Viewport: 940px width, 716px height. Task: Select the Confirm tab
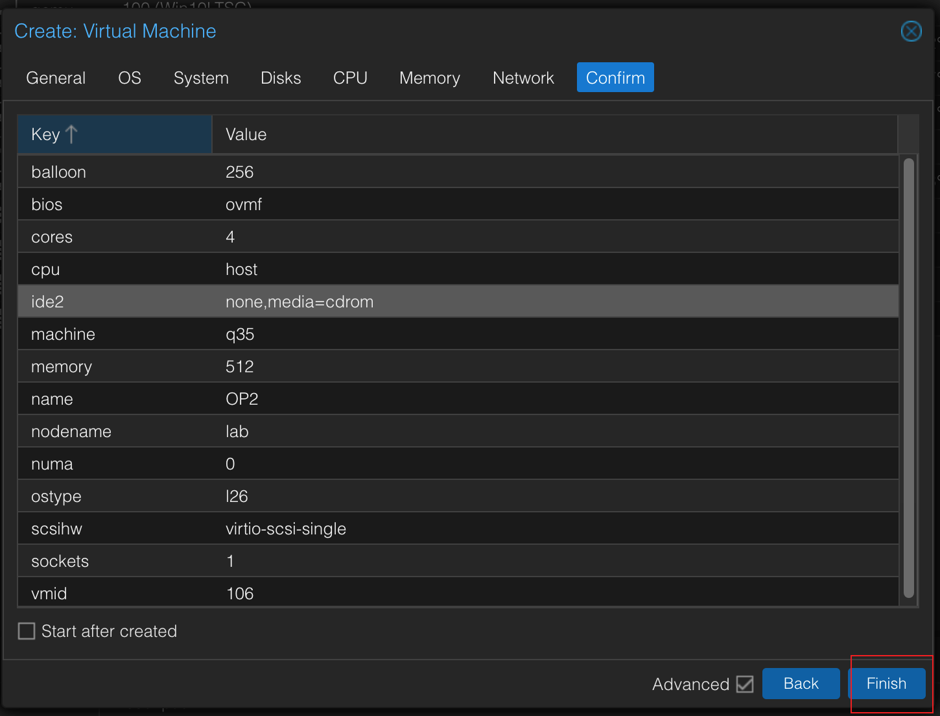click(615, 78)
